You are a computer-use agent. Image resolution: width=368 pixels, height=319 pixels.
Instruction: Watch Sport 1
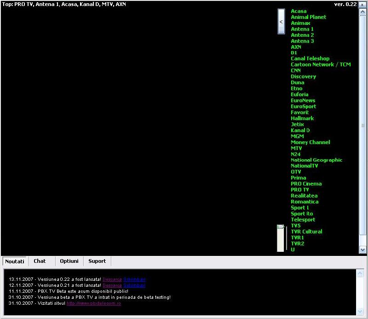click(300, 208)
